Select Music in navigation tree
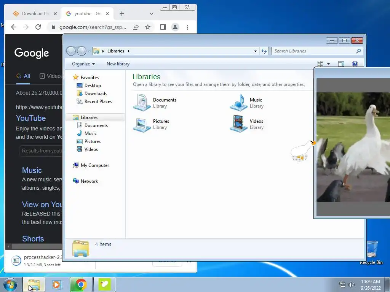This screenshot has width=390, height=292. pyautogui.click(x=90, y=133)
